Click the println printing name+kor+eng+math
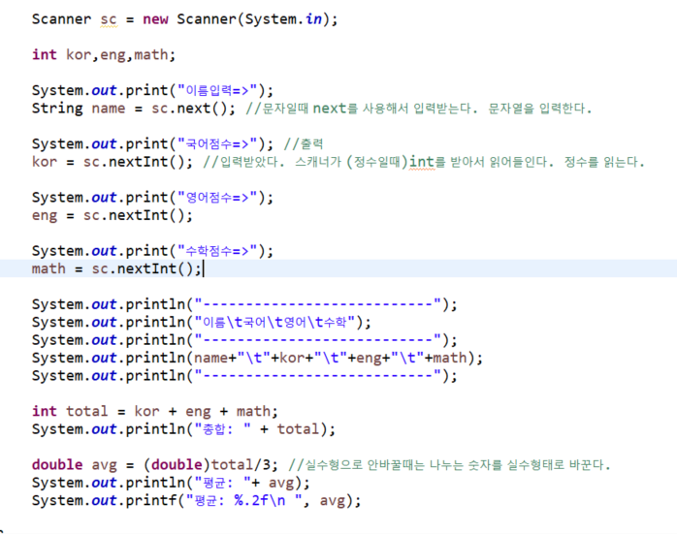 coord(257,358)
